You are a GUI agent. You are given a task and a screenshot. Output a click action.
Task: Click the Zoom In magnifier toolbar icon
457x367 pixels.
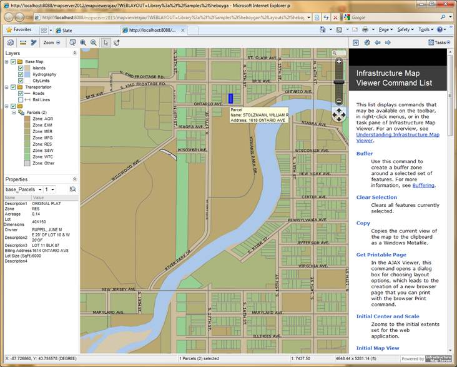click(83, 43)
